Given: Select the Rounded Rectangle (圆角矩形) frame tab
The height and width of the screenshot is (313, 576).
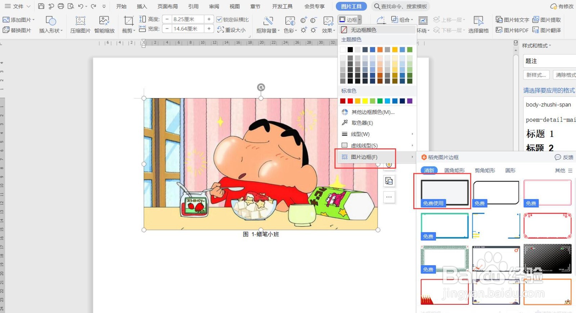Looking at the screenshot, I should point(454,170).
